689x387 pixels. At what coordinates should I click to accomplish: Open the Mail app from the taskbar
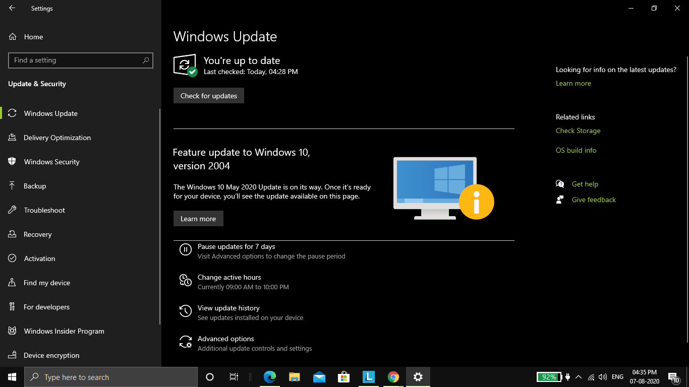pos(319,377)
